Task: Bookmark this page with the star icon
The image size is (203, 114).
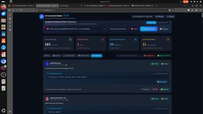Action: 173,10
